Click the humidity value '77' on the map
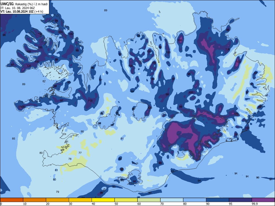The height and width of the screenshot is (206, 275). pyautogui.click(x=80, y=153)
